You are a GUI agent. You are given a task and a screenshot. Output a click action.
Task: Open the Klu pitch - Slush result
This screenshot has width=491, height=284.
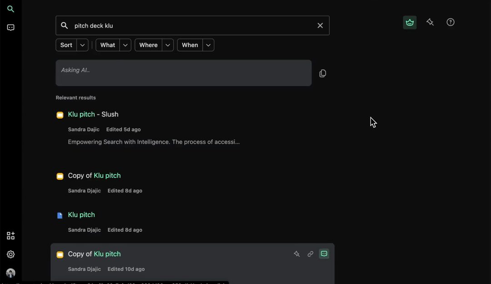click(x=93, y=114)
